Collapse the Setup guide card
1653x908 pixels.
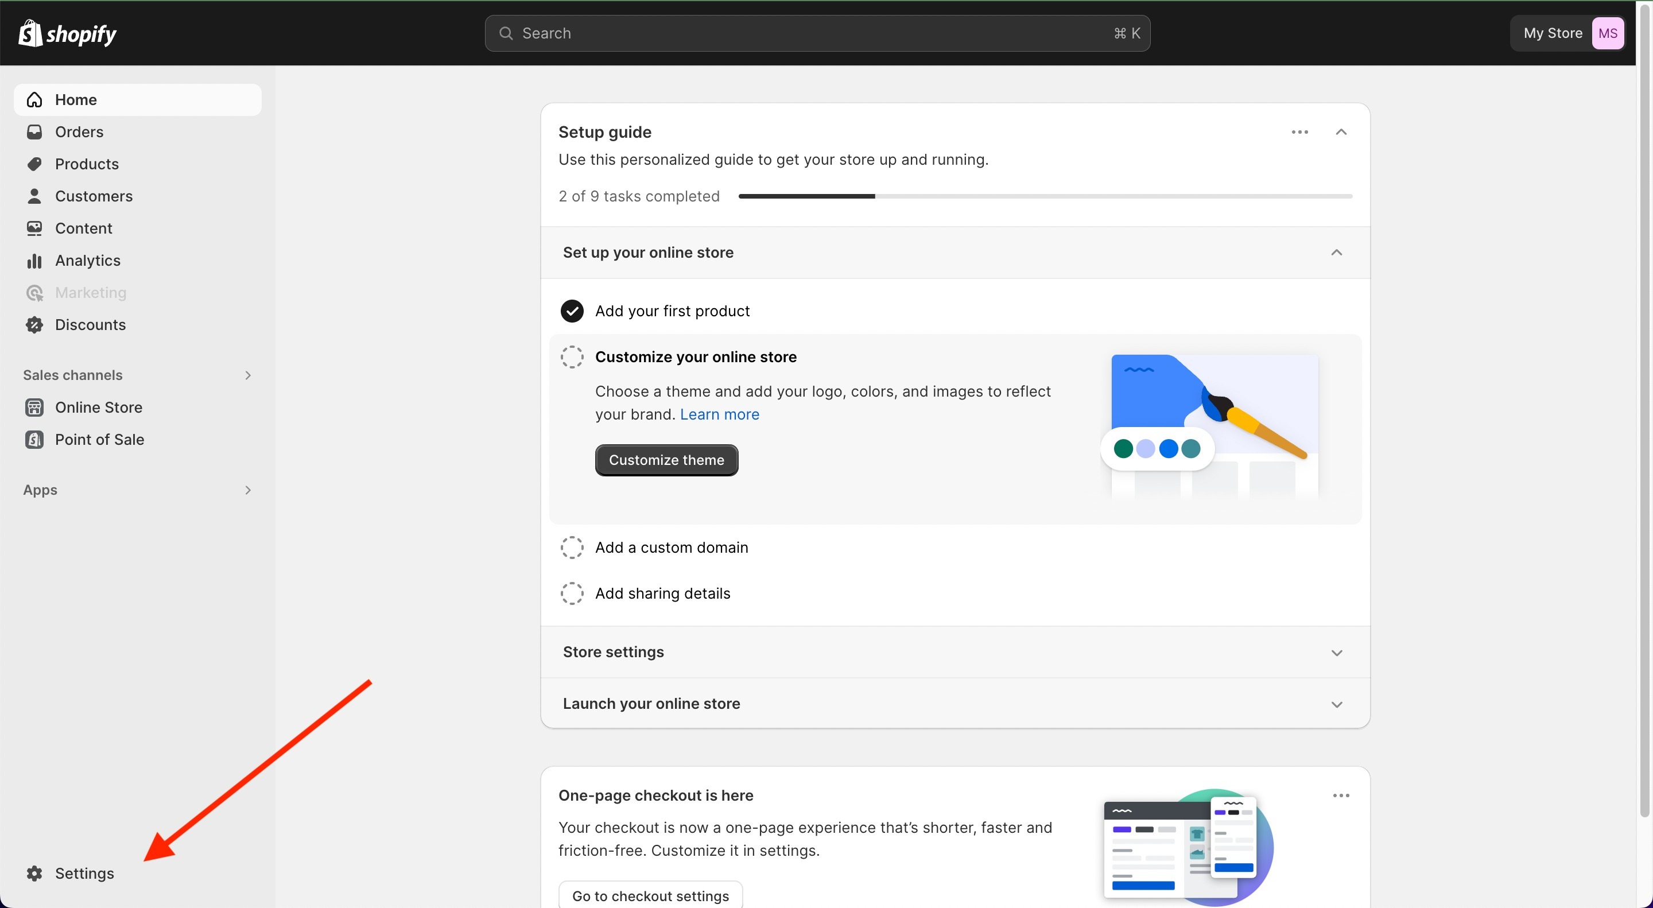pyautogui.click(x=1341, y=131)
